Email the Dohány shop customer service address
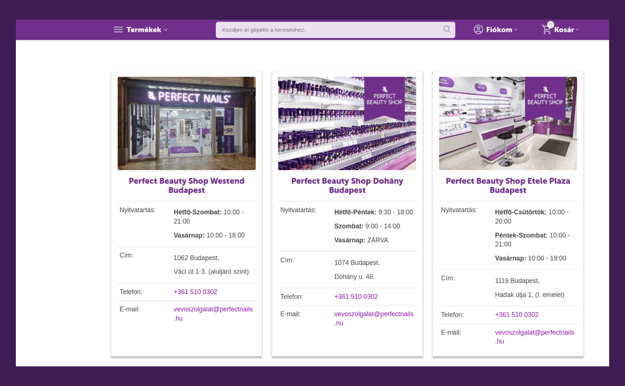 click(x=374, y=318)
